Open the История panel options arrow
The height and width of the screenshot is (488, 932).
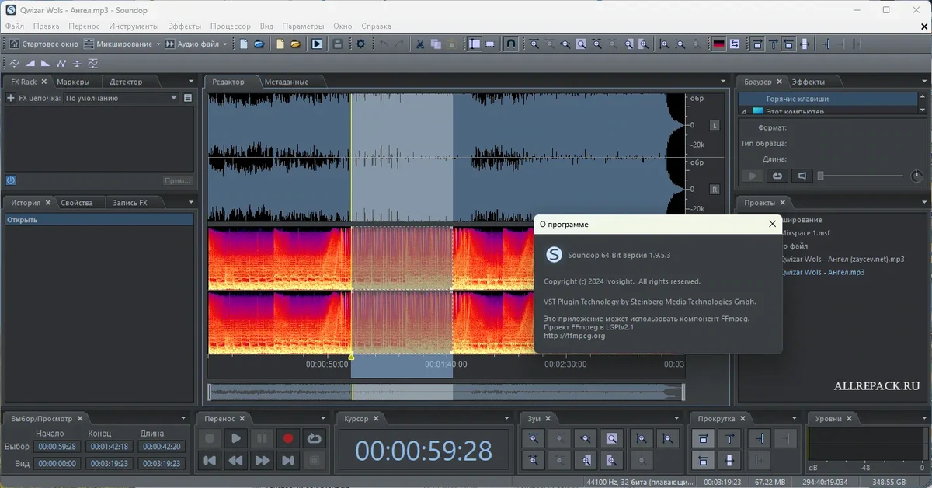pos(191,202)
